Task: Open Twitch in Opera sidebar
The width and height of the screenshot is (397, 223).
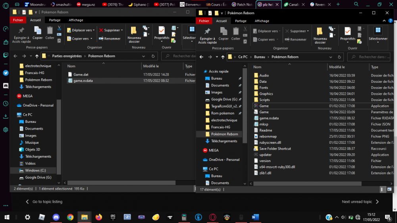Action: [x=6, y=55]
